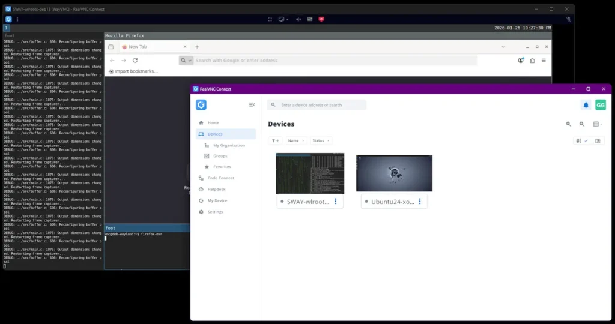
Task: Toggle the rightmost device view mode icon
Action: (598, 140)
